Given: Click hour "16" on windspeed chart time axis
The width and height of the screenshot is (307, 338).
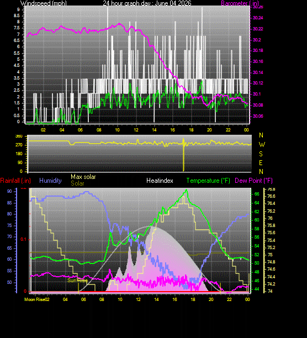Looking at the screenshot, I should (x=173, y=130).
